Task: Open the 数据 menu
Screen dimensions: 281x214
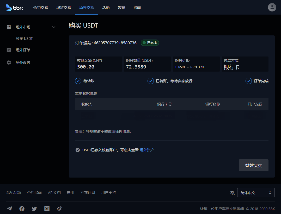Action: coord(121,8)
